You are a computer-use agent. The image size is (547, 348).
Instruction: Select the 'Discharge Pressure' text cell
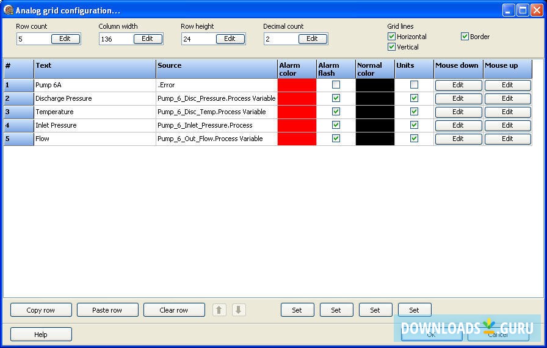[x=95, y=98]
